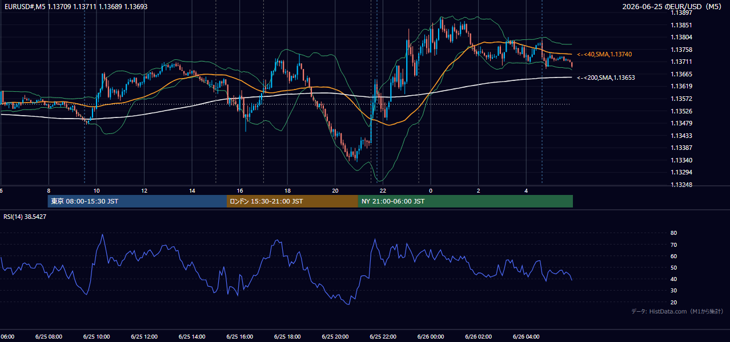Click price axis label 1.13479

(x=681, y=123)
